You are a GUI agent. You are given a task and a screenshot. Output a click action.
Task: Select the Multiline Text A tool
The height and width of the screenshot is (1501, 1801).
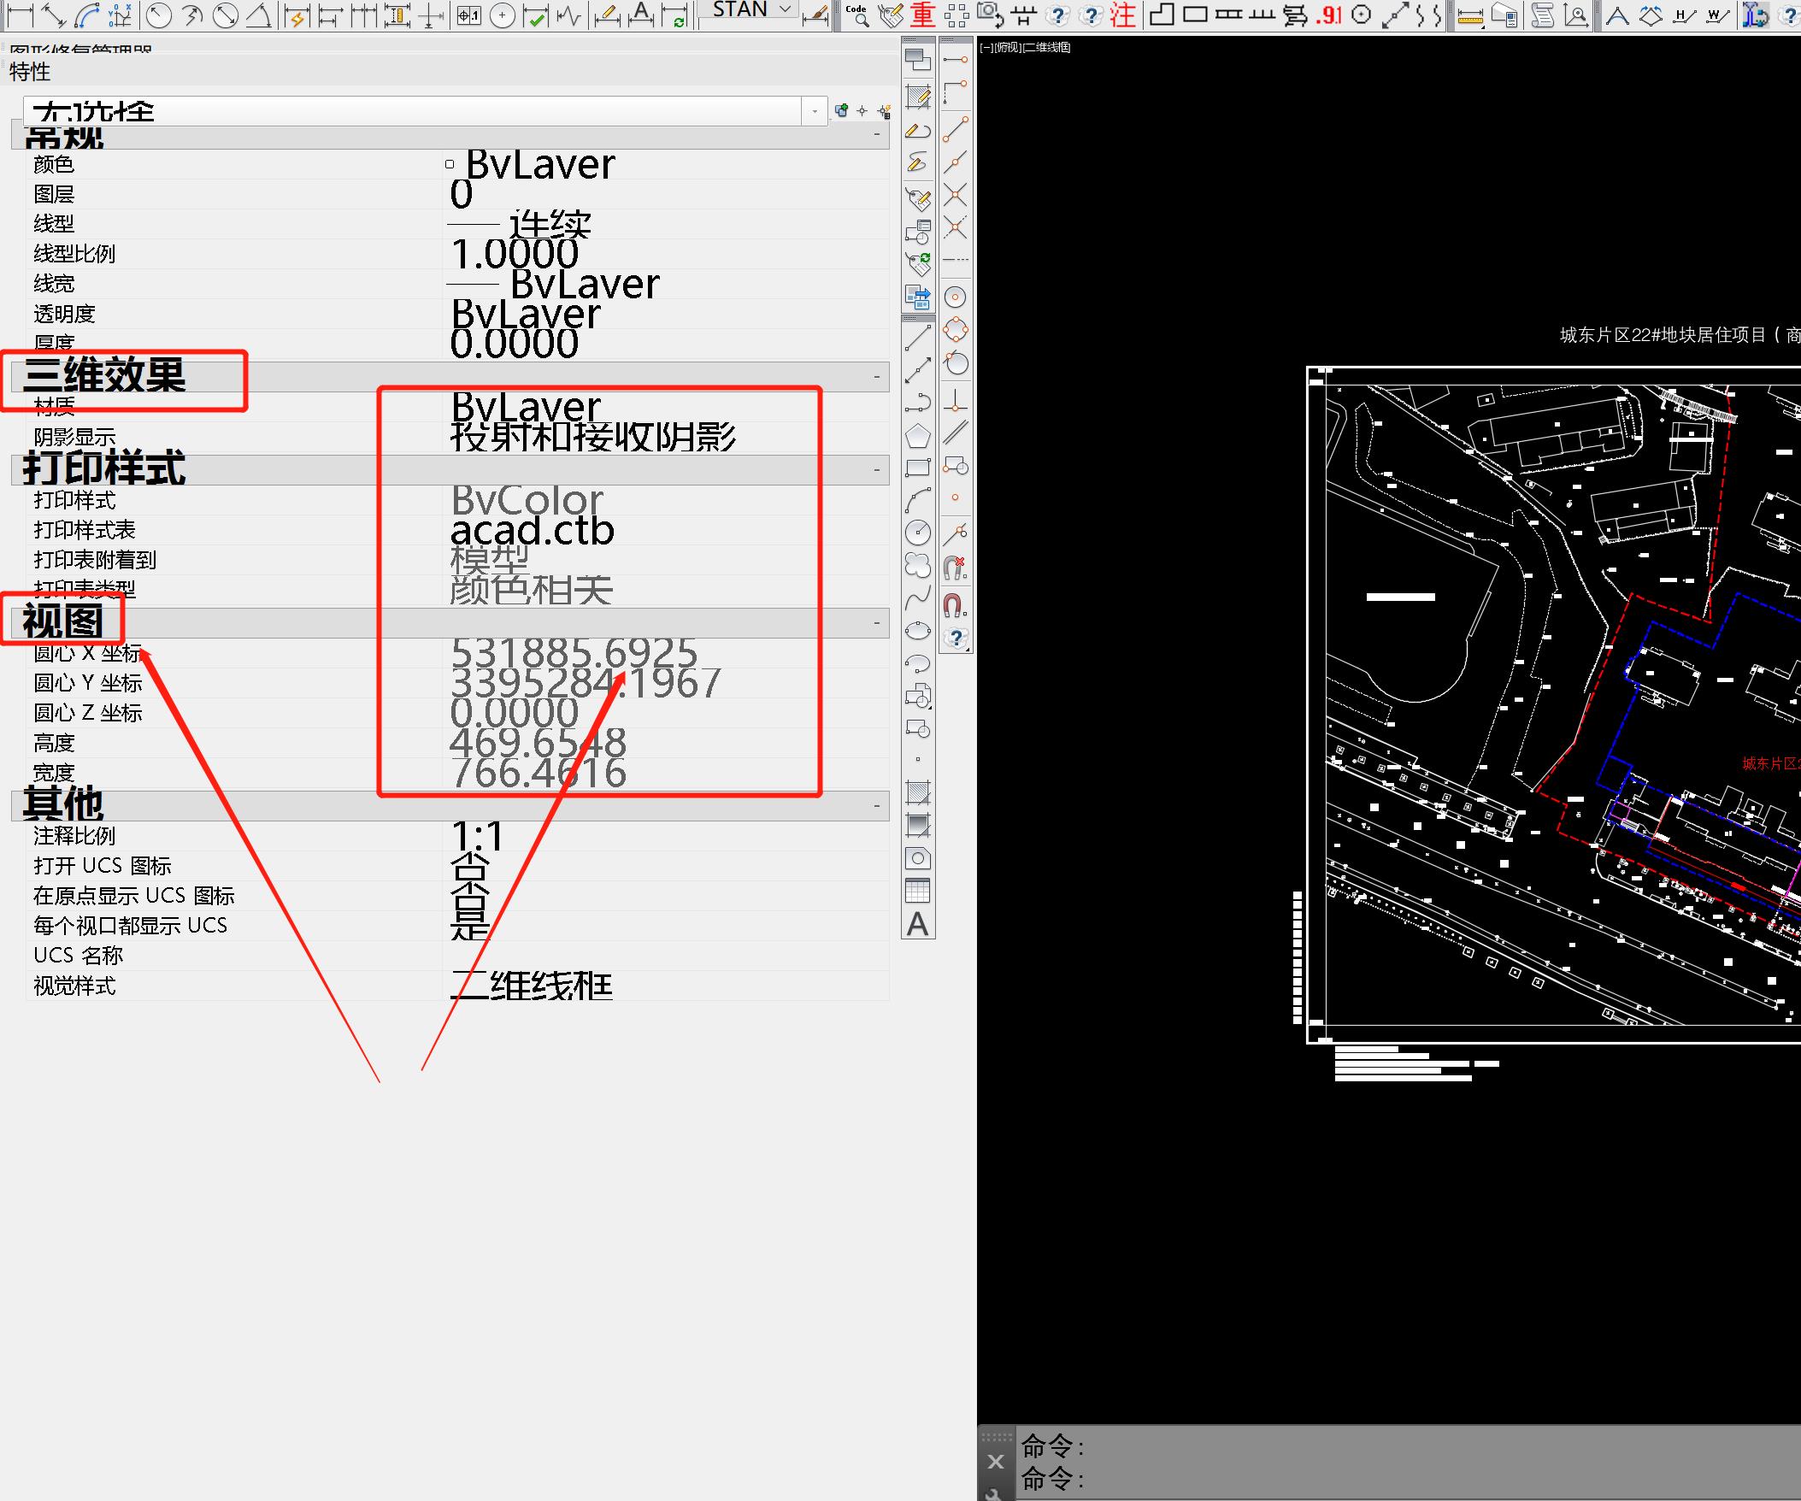[918, 925]
